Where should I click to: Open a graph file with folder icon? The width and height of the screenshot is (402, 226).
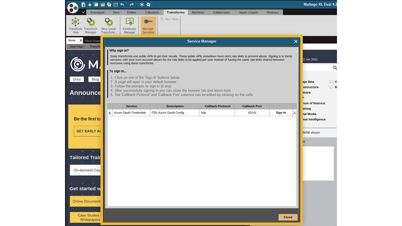[96, 4]
